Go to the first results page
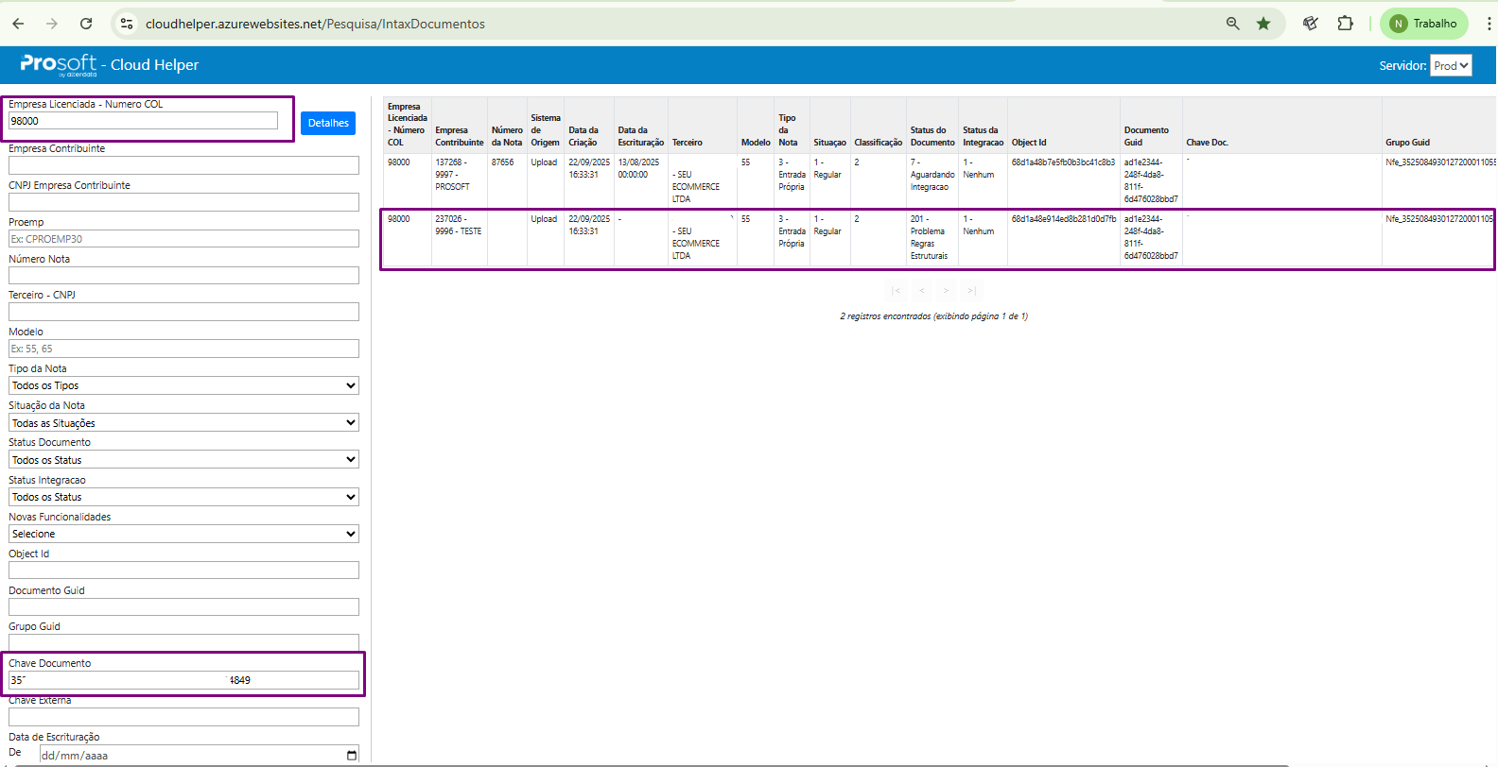Screen dimensions: 1498x767 (x=896, y=291)
